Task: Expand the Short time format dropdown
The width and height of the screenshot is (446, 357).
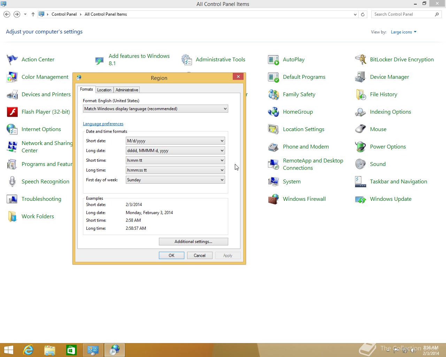Action: [x=175, y=160]
